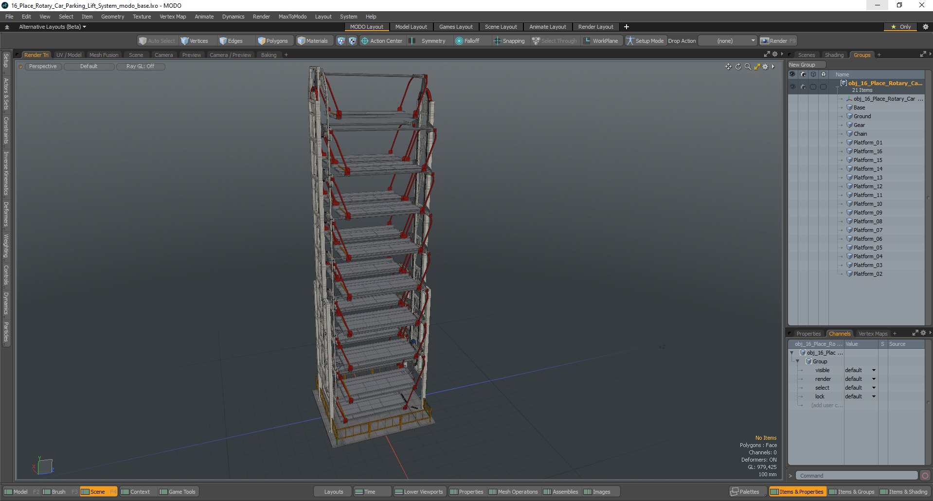Select the Chain item in Groups list
This screenshot has height=501, width=933.
coord(860,134)
